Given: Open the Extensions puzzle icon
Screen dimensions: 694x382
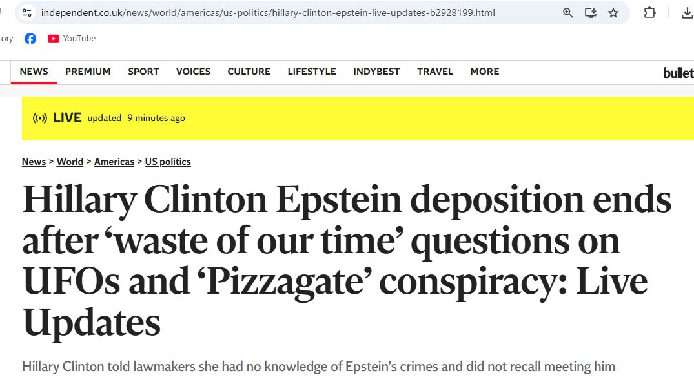Looking at the screenshot, I should point(649,12).
